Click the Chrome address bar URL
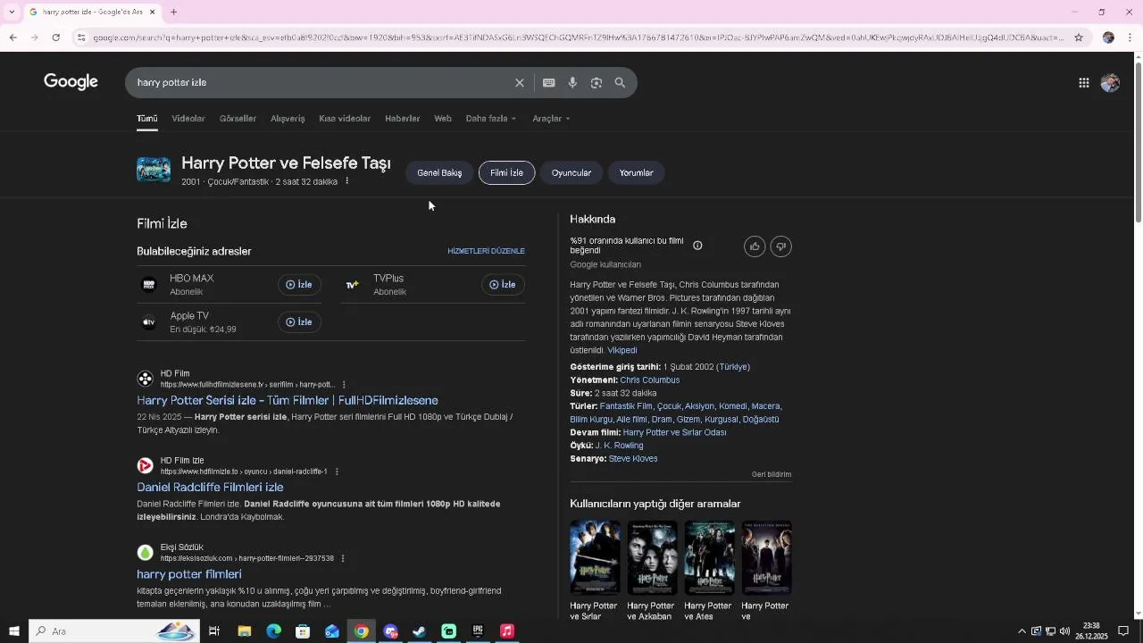 point(579,38)
